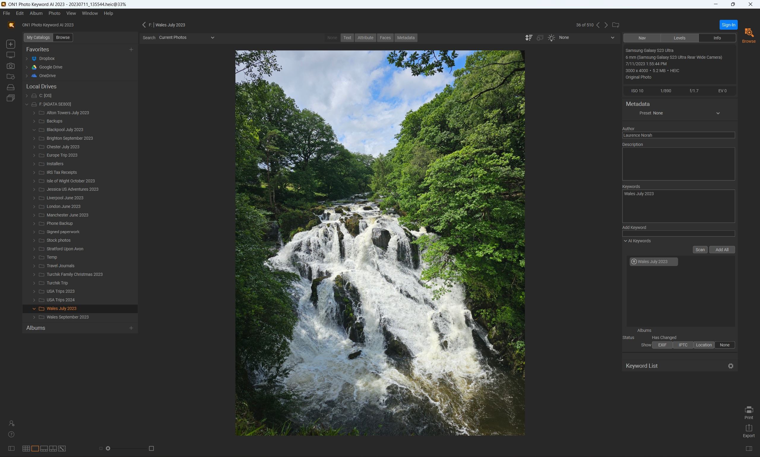Click the Add Keyword input field

tap(678, 234)
